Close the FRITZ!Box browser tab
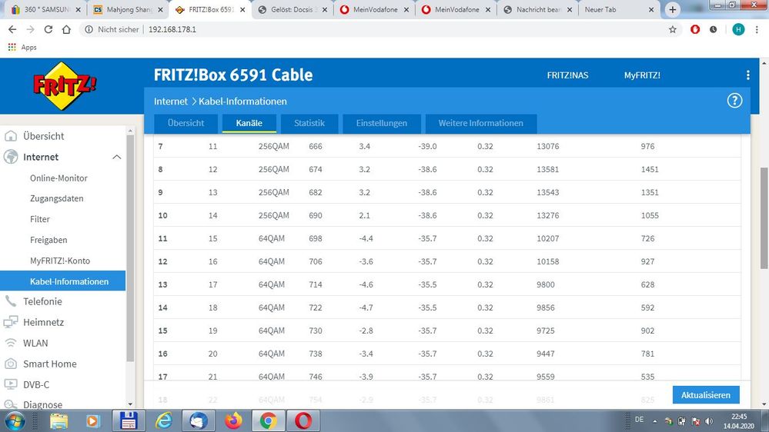 click(x=242, y=10)
